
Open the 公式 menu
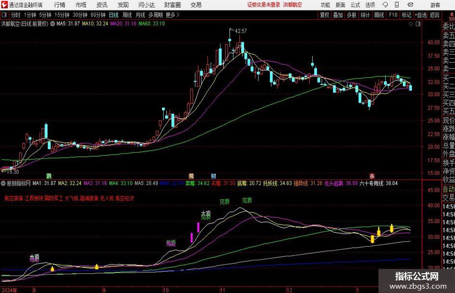[355, 5]
